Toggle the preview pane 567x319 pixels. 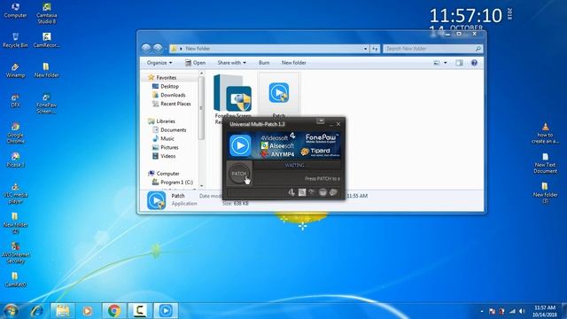pos(459,63)
